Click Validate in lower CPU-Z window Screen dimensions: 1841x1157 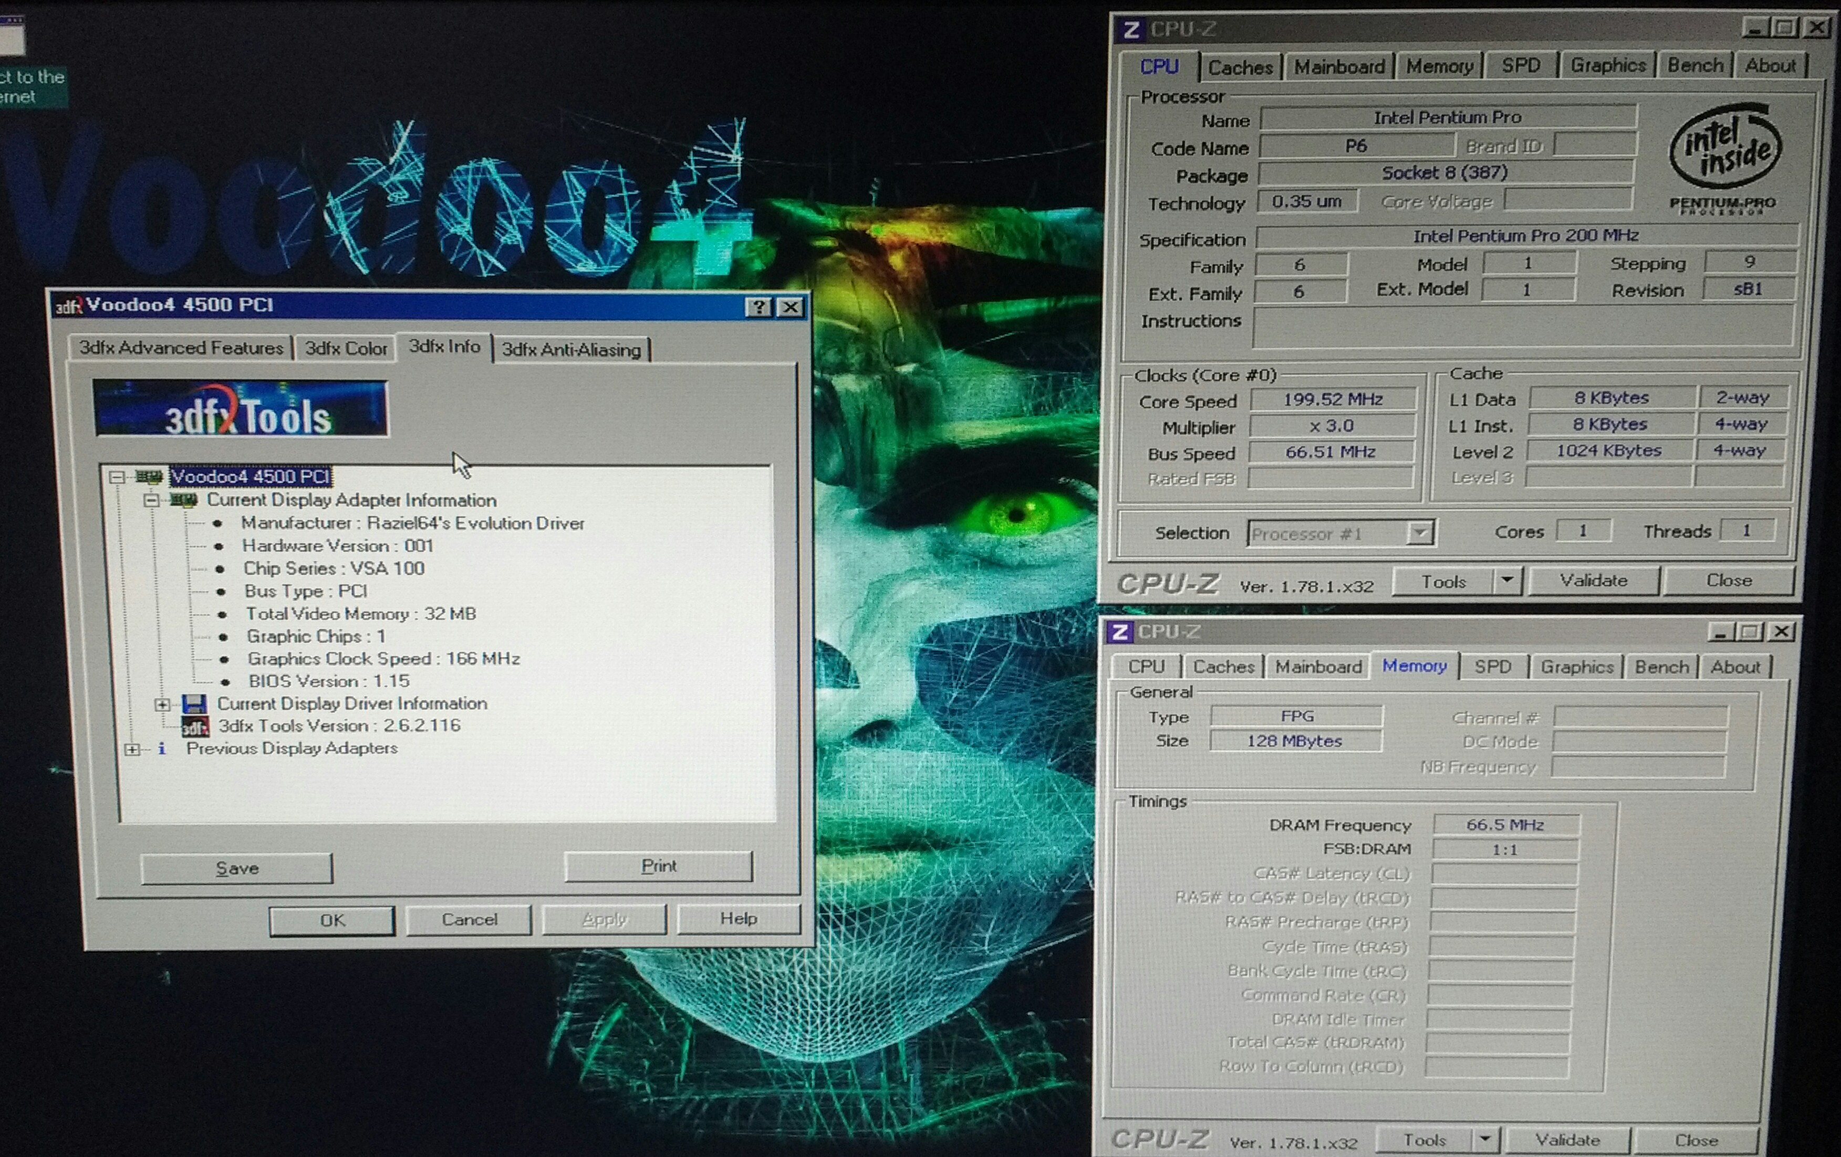[1567, 1140]
